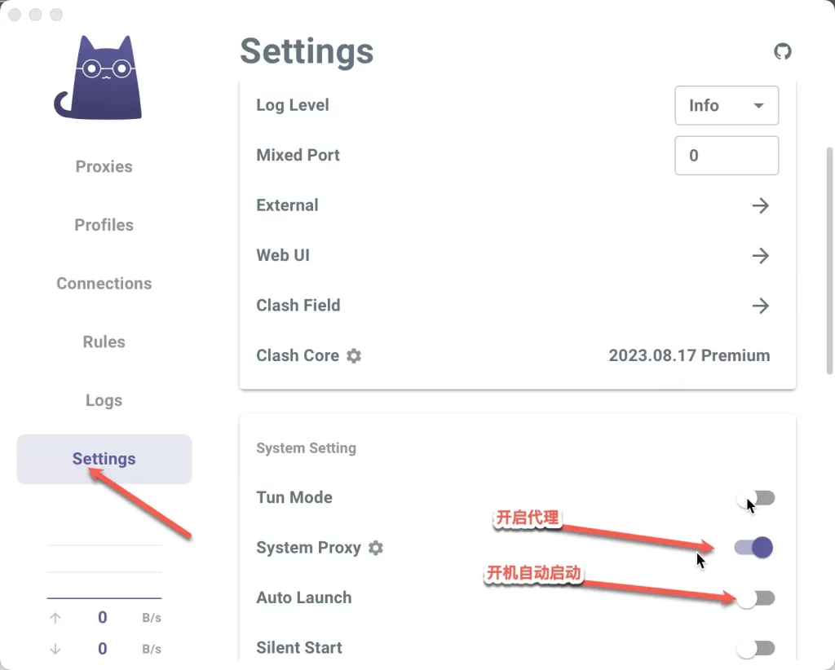Open the GitHub repository icon
This screenshot has width=835, height=670.
[782, 51]
